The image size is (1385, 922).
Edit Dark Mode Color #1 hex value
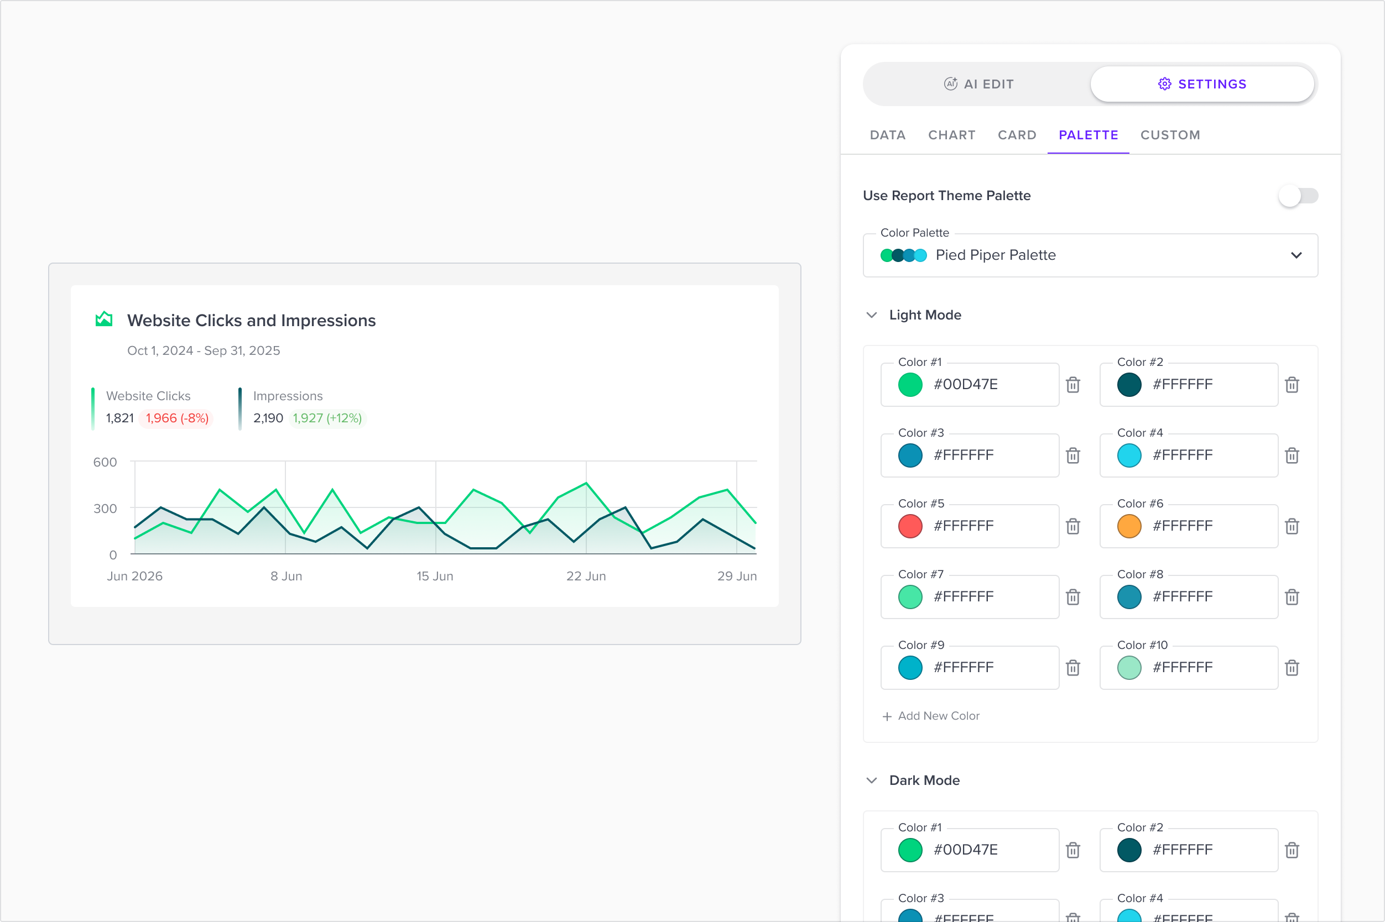click(966, 850)
